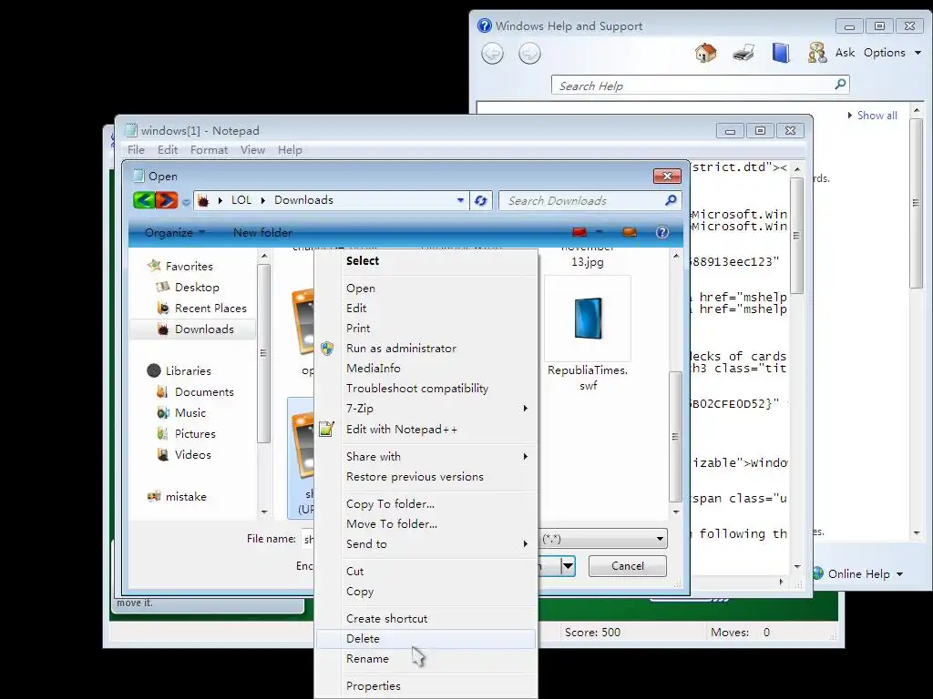Viewport: 933px width, 699px height.
Task: Toggle preview pane icon in Open dialog
Action: (630, 232)
